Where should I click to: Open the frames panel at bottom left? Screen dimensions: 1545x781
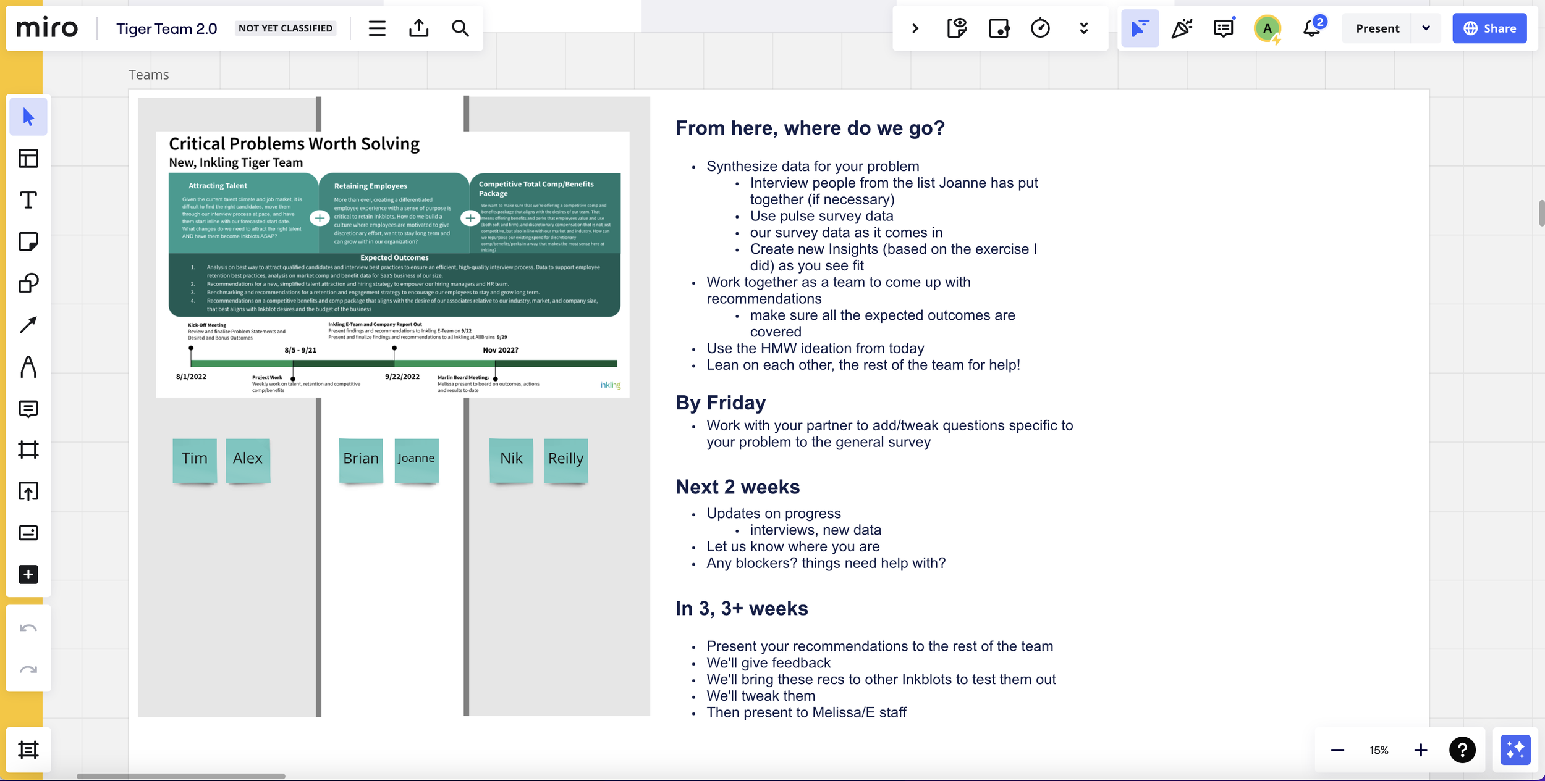(28, 750)
